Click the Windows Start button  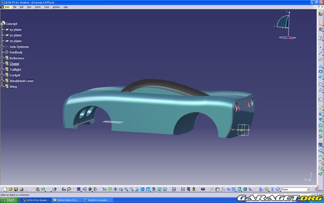[10, 200]
